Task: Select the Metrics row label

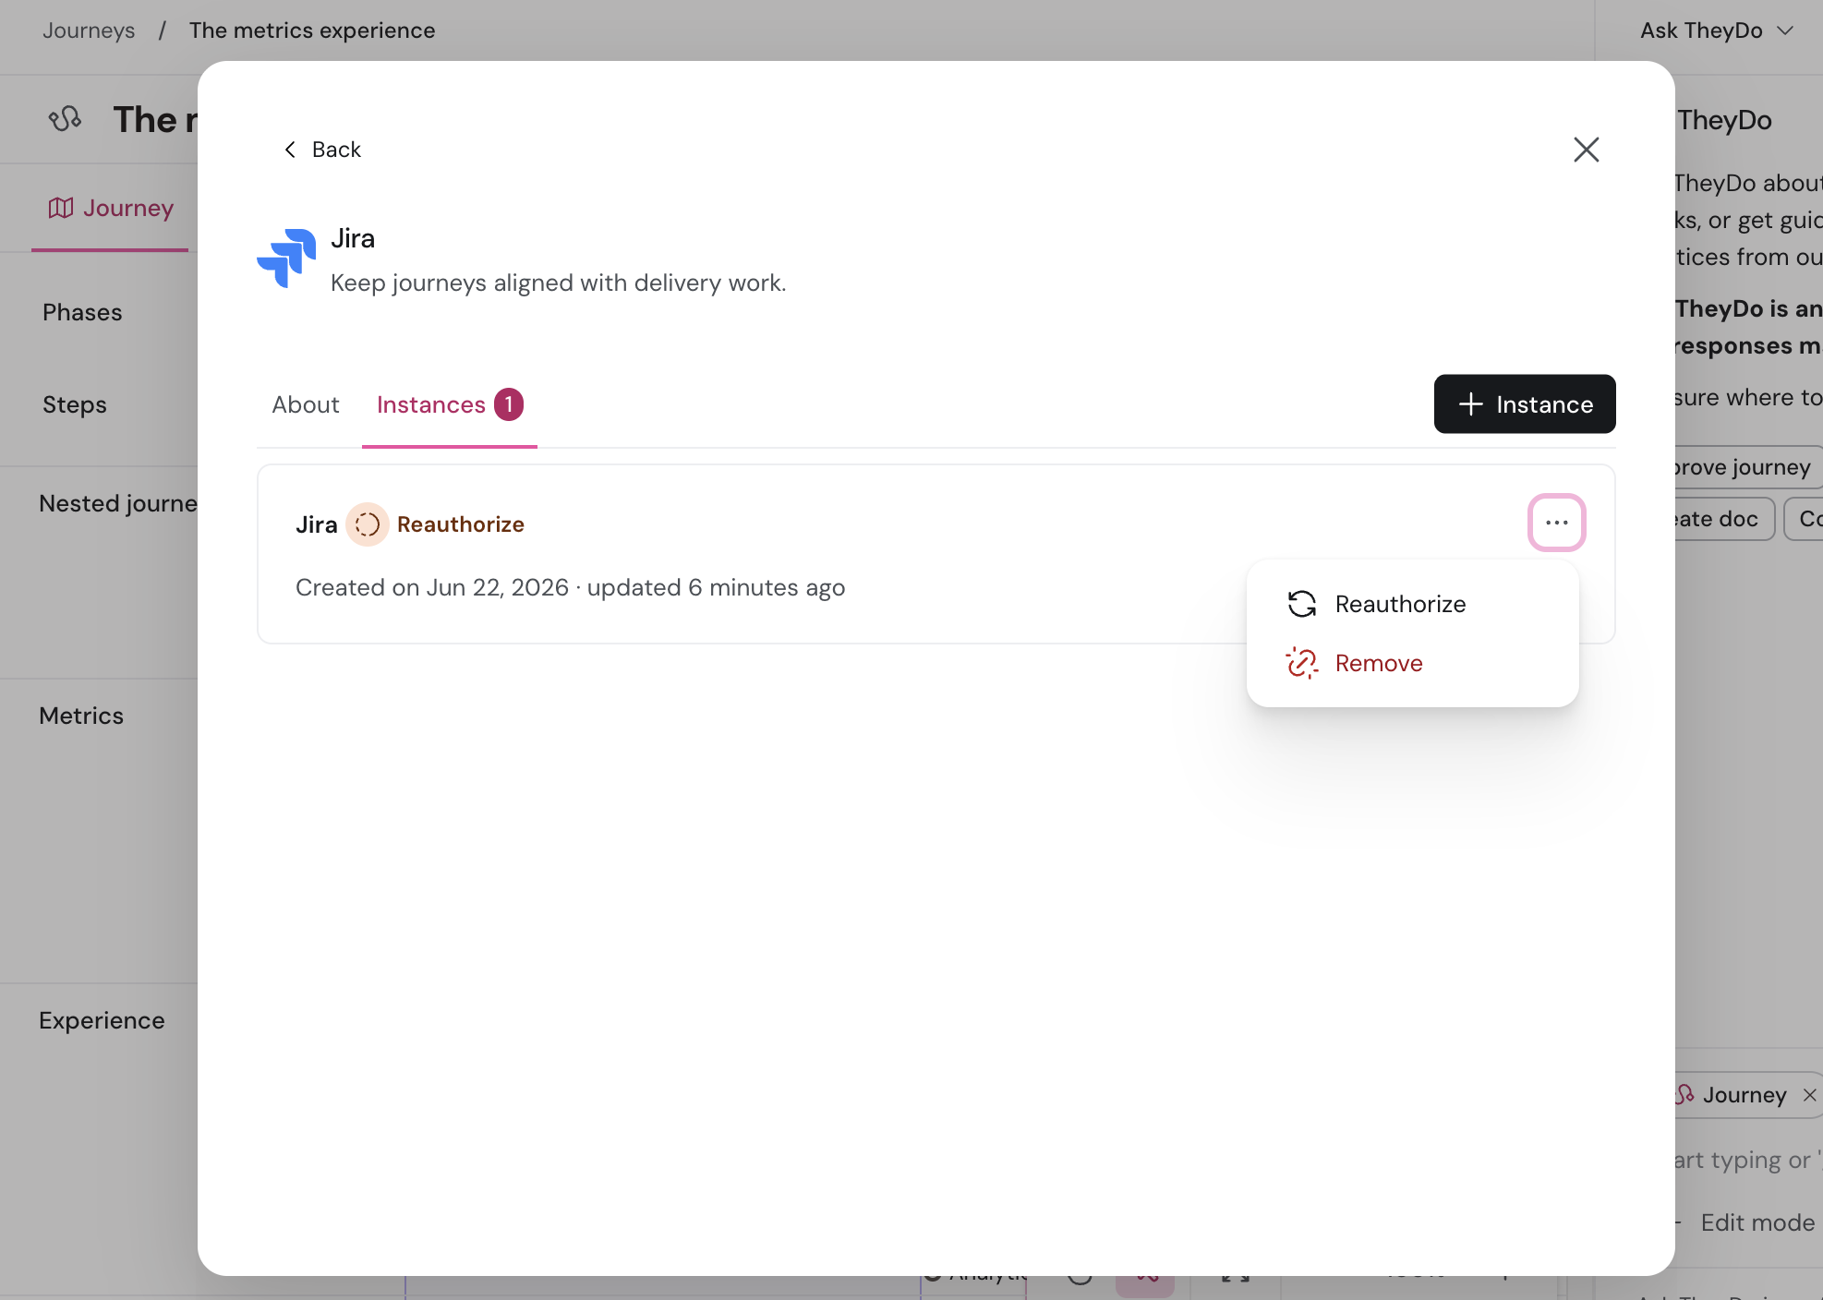Action: 81,716
